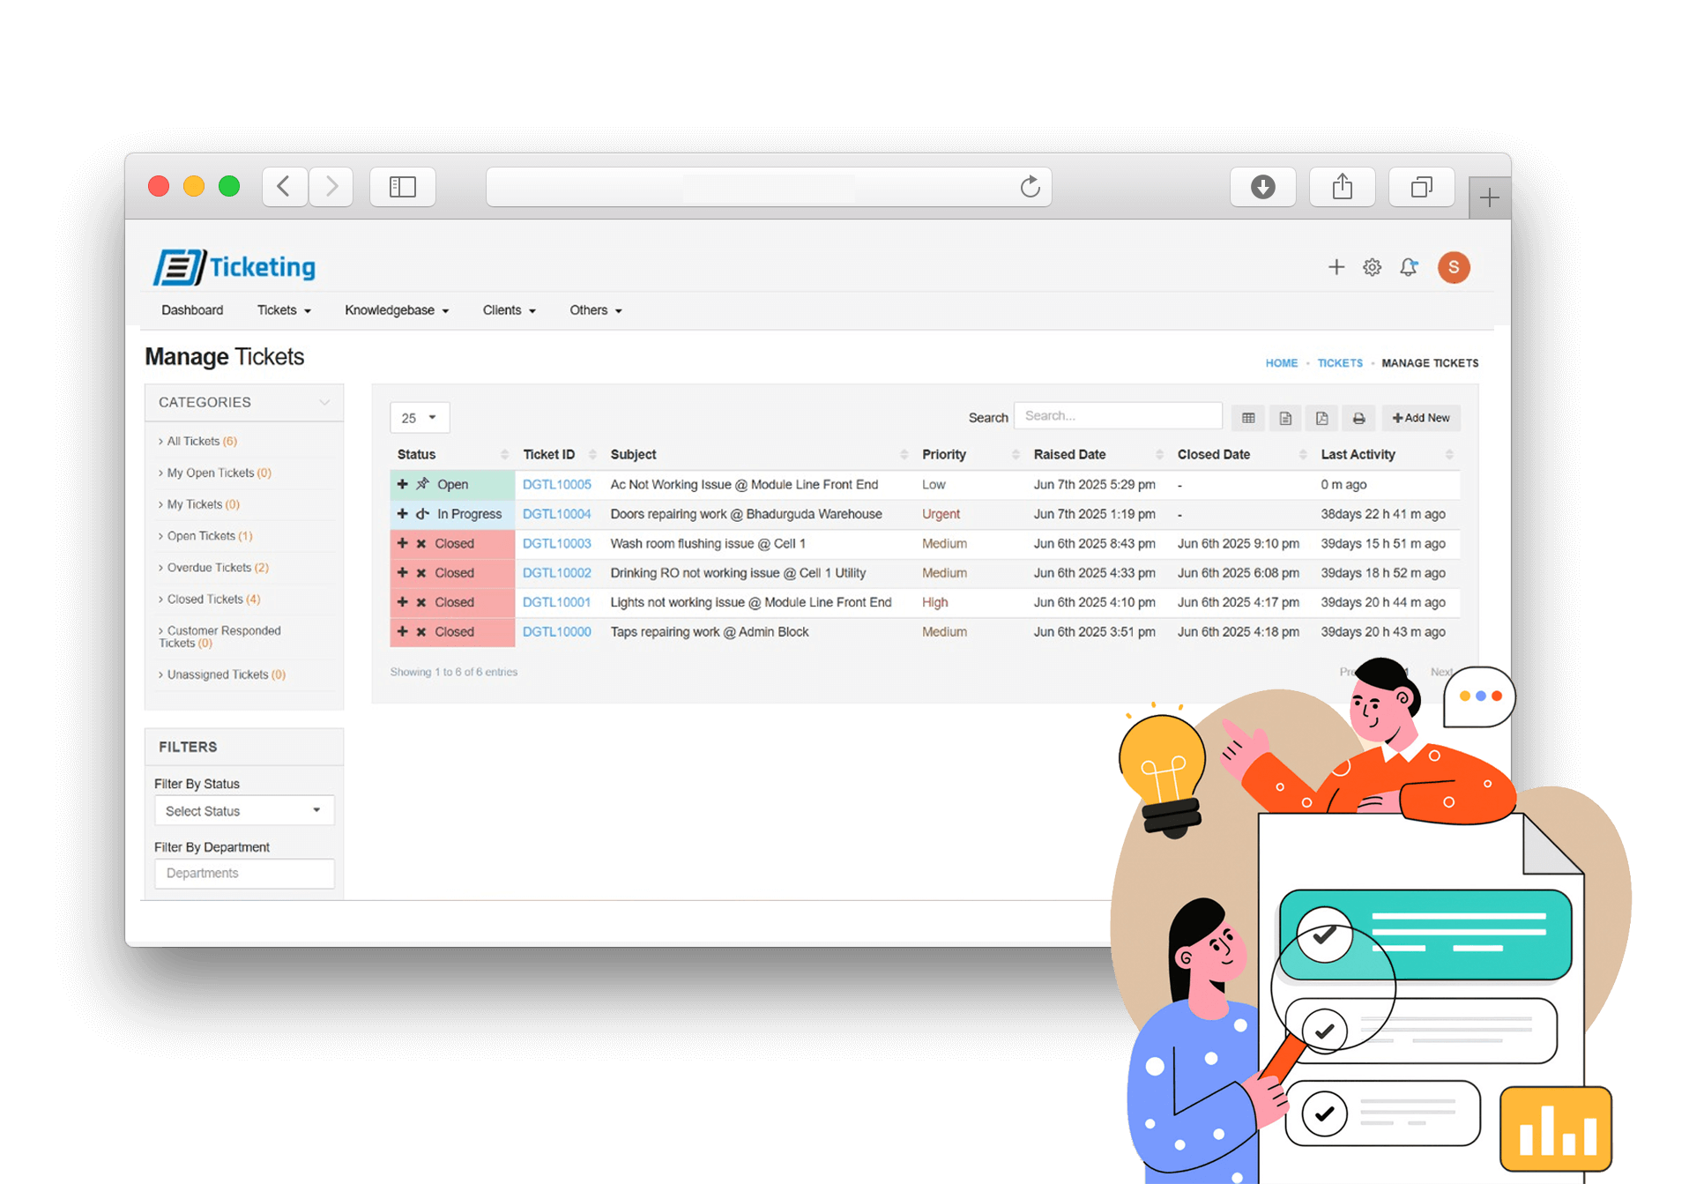Expand row details for ticket DGTL10003
The image size is (1689, 1184).
click(x=403, y=543)
